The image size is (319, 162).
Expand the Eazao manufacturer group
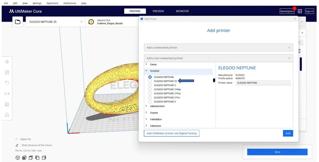(x=146, y=64)
